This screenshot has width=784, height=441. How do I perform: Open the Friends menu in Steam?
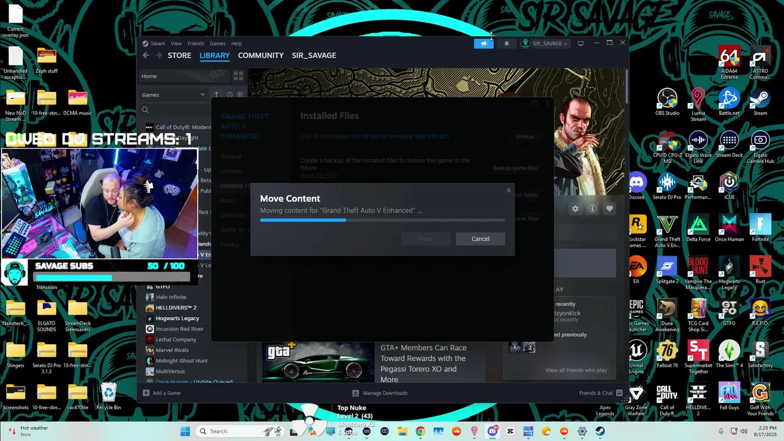tap(196, 43)
